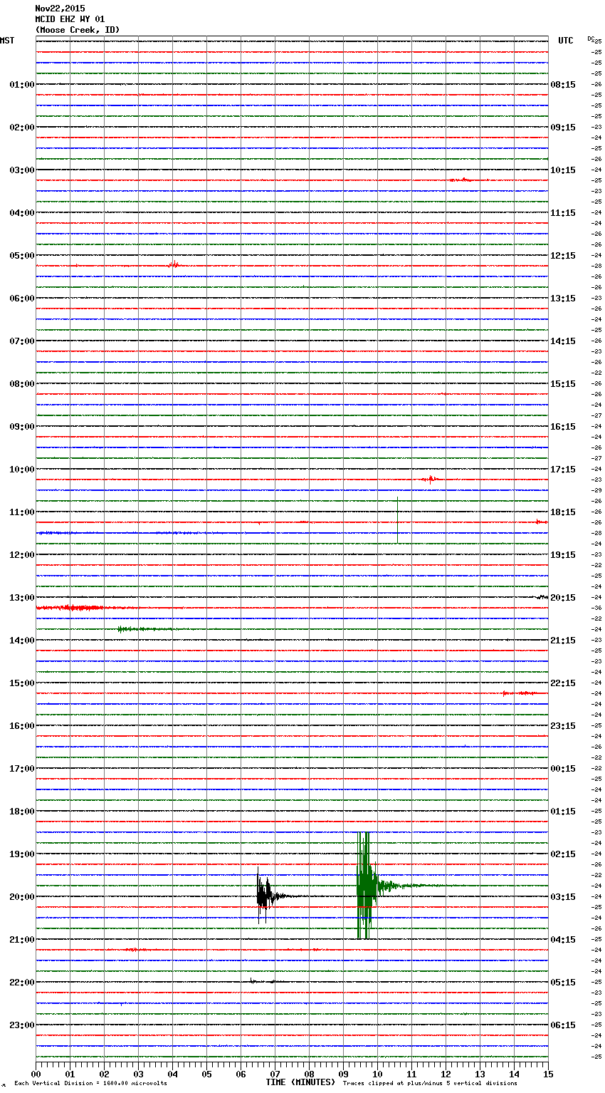Click the MST timezone header

click(7, 41)
